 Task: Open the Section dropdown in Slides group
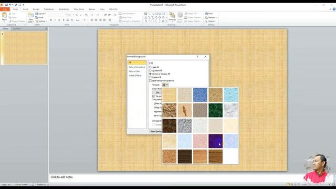41,22
